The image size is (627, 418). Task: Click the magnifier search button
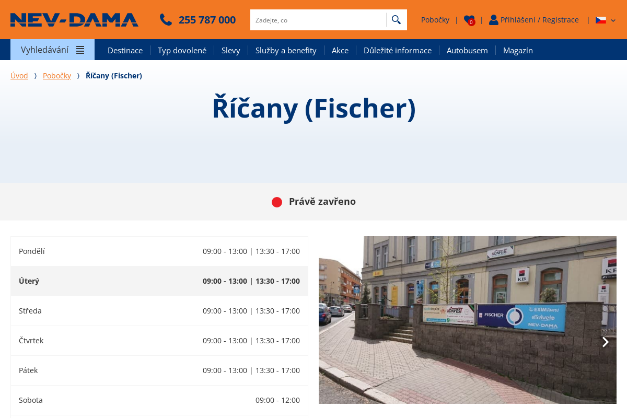(x=397, y=20)
